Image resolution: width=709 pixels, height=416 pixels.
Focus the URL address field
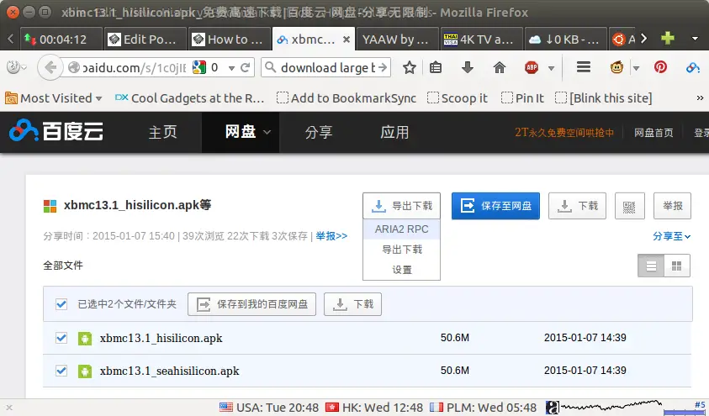pyautogui.click(x=134, y=68)
